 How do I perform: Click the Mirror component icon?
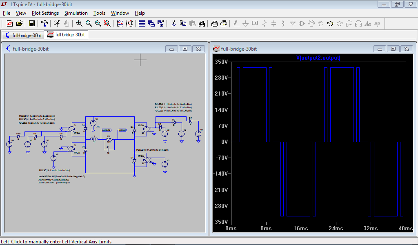pyautogui.click(x=358, y=23)
